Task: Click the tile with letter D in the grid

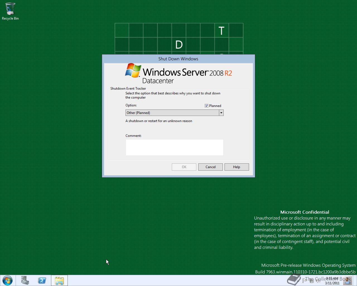Action: tap(179, 45)
